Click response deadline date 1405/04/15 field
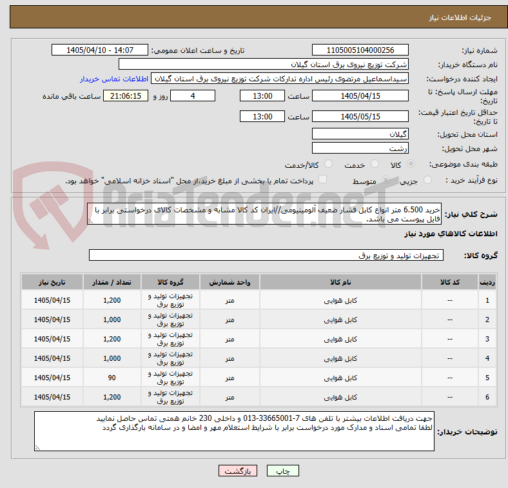508x488 pixels. (x=360, y=96)
